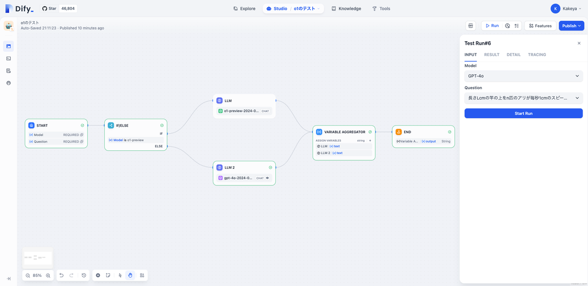The height and width of the screenshot is (286, 588).
Task: Open run history with the clock icon
Action: point(507,26)
